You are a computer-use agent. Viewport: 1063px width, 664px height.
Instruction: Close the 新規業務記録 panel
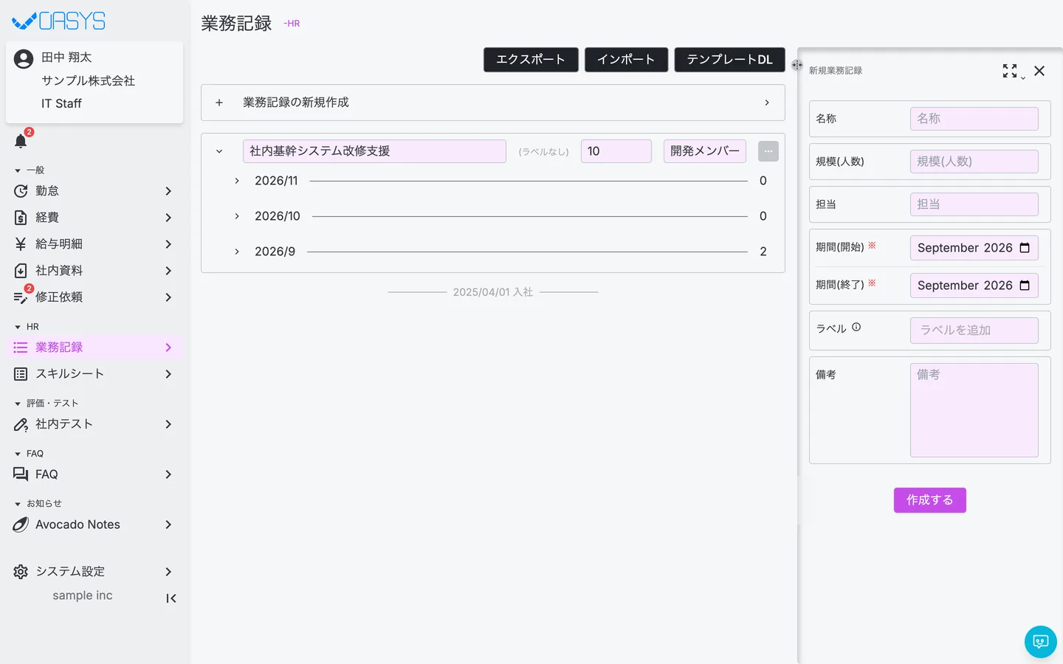pyautogui.click(x=1039, y=71)
